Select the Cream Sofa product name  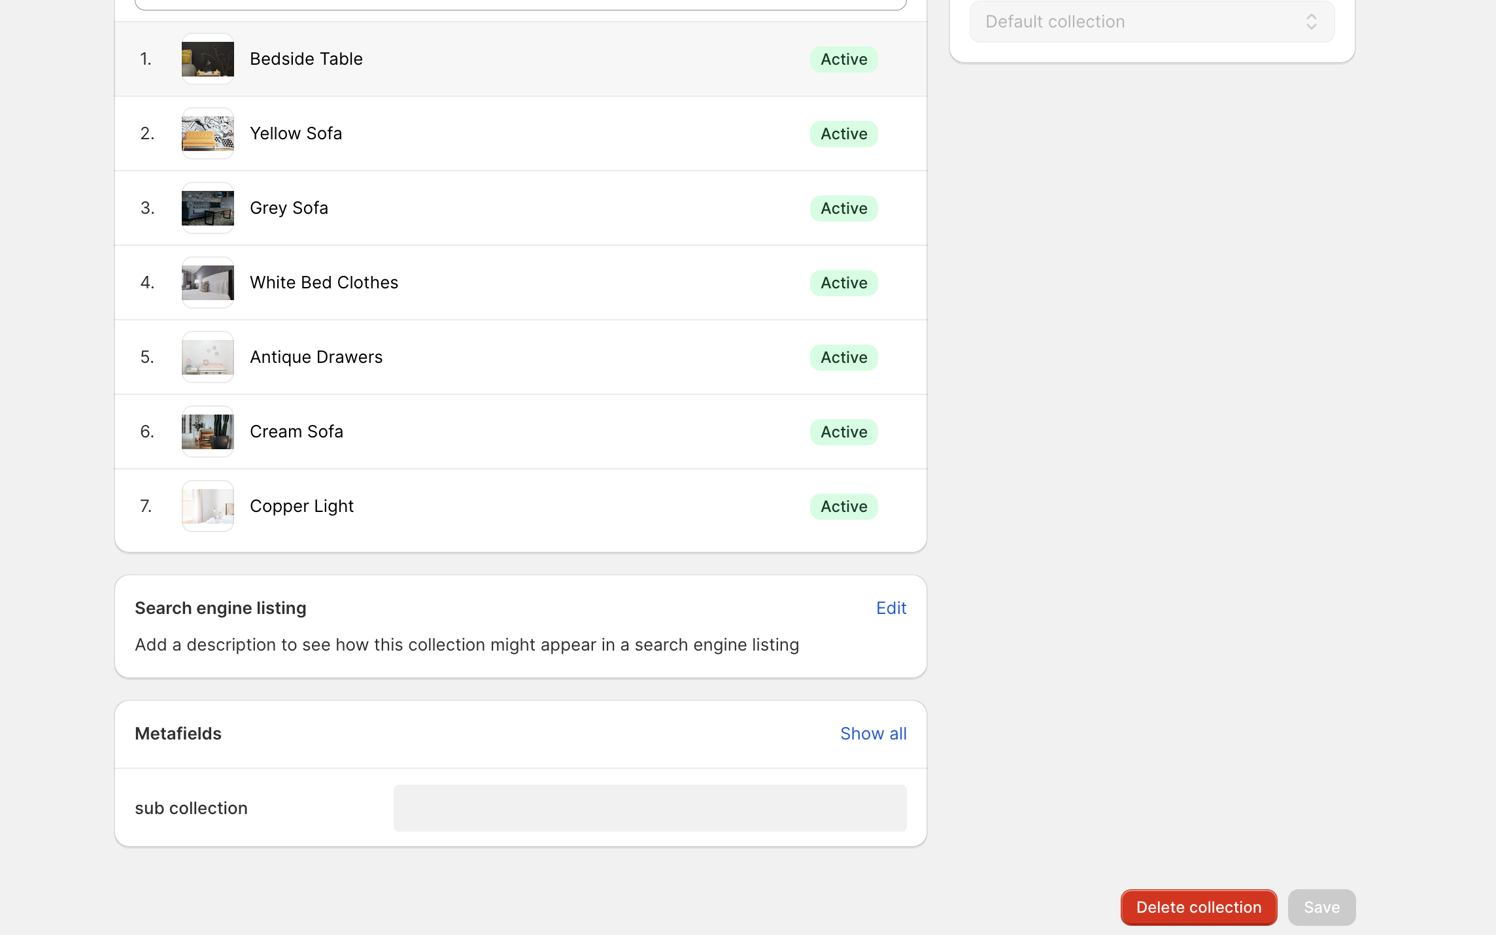pyautogui.click(x=296, y=432)
